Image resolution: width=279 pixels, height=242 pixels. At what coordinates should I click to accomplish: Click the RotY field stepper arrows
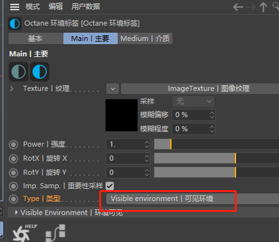(147, 173)
